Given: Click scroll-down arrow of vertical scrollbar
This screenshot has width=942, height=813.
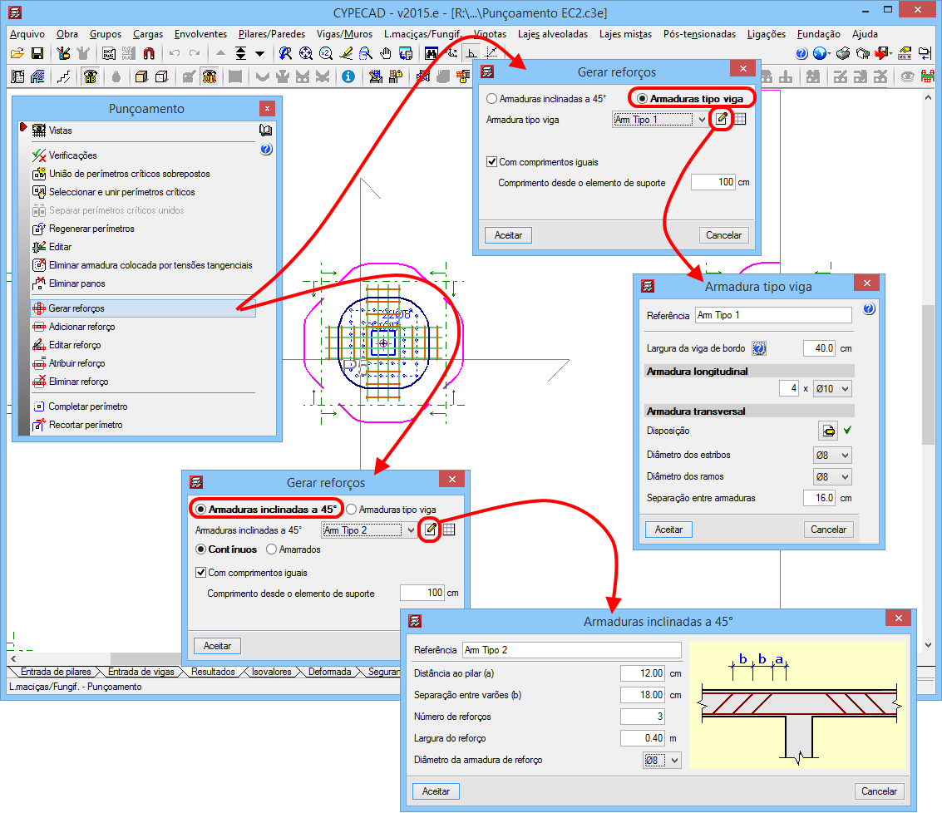Looking at the screenshot, I should tap(928, 645).
